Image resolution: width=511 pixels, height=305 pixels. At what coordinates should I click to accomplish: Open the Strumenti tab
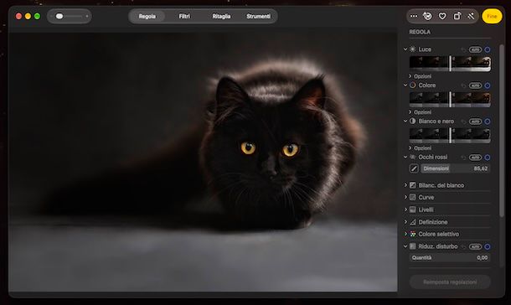click(x=259, y=16)
